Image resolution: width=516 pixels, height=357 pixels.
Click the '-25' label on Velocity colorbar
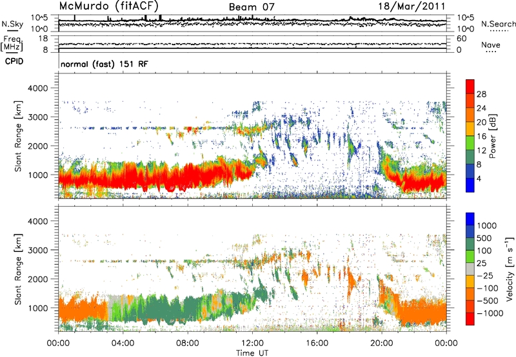pyautogui.click(x=485, y=275)
